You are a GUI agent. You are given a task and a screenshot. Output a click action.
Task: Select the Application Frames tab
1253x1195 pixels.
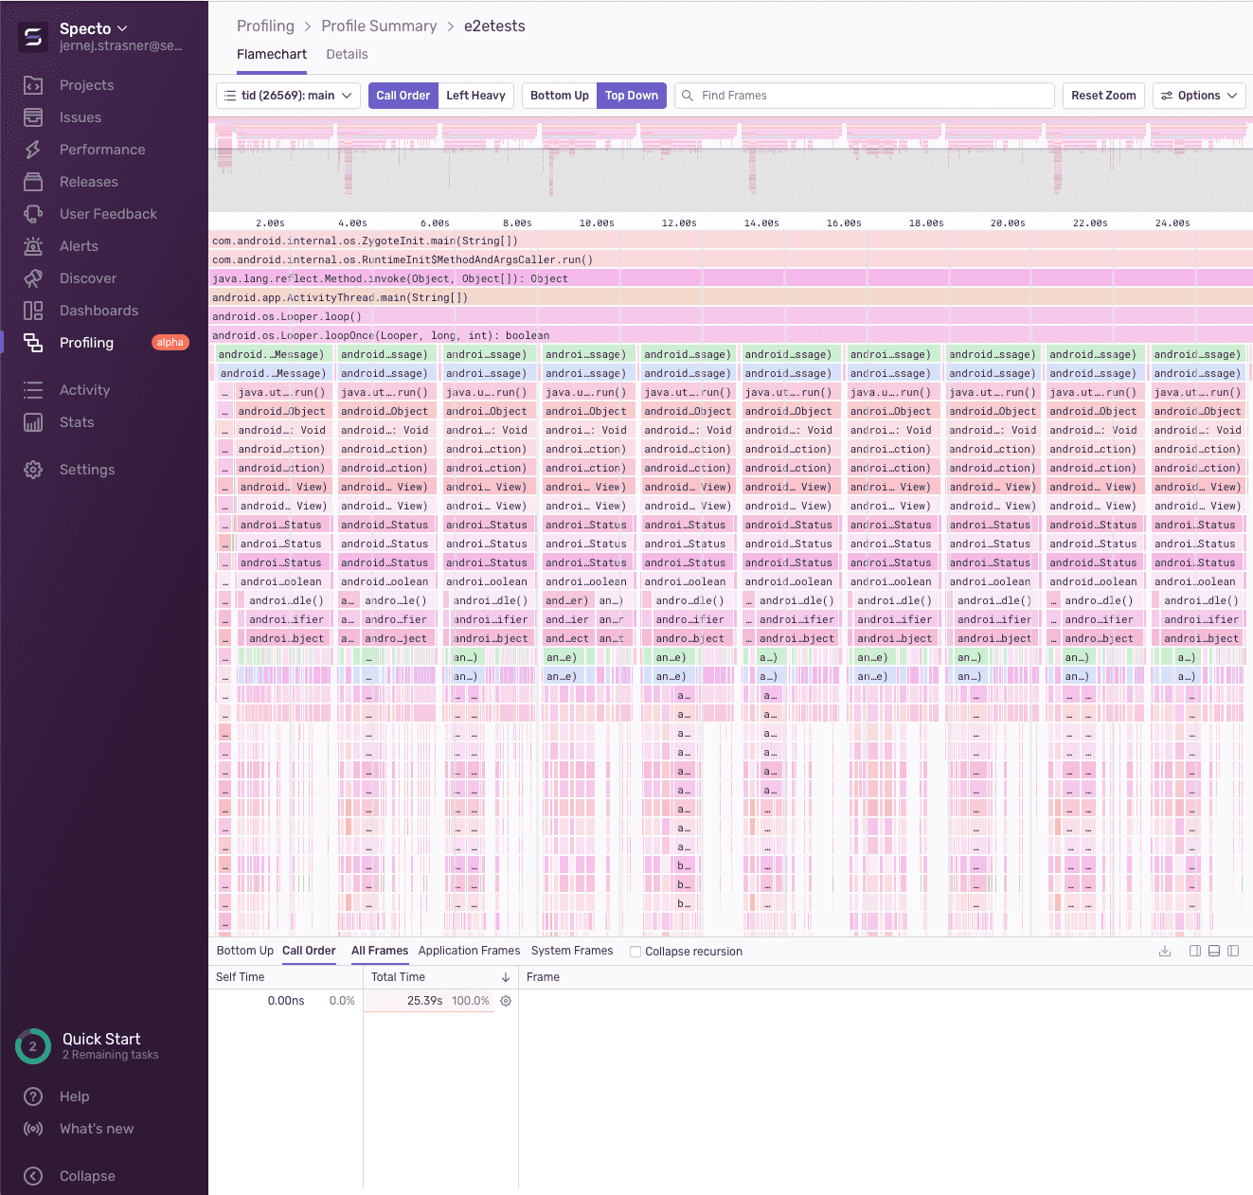click(469, 951)
